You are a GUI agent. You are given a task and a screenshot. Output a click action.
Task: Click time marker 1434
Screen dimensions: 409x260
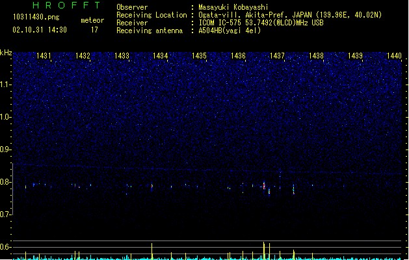pos(161,55)
